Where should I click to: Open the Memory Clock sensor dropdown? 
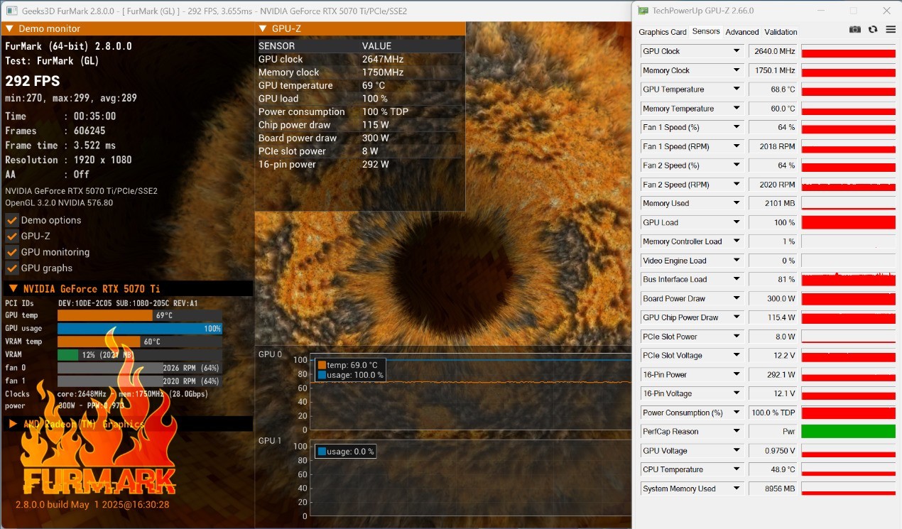[x=737, y=70]
